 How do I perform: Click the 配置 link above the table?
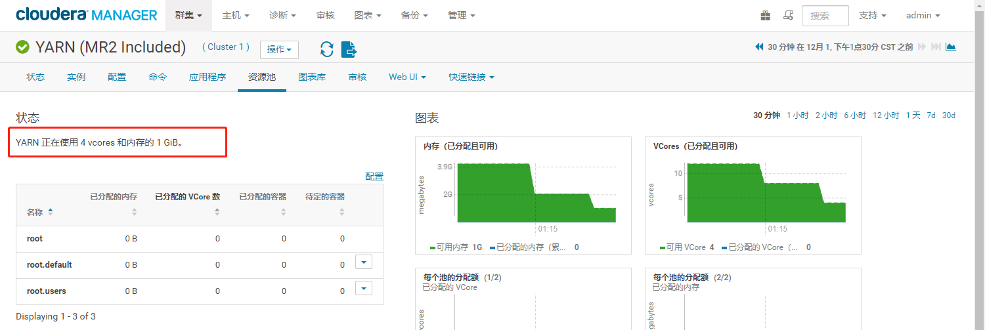click(x=374, y=176)
